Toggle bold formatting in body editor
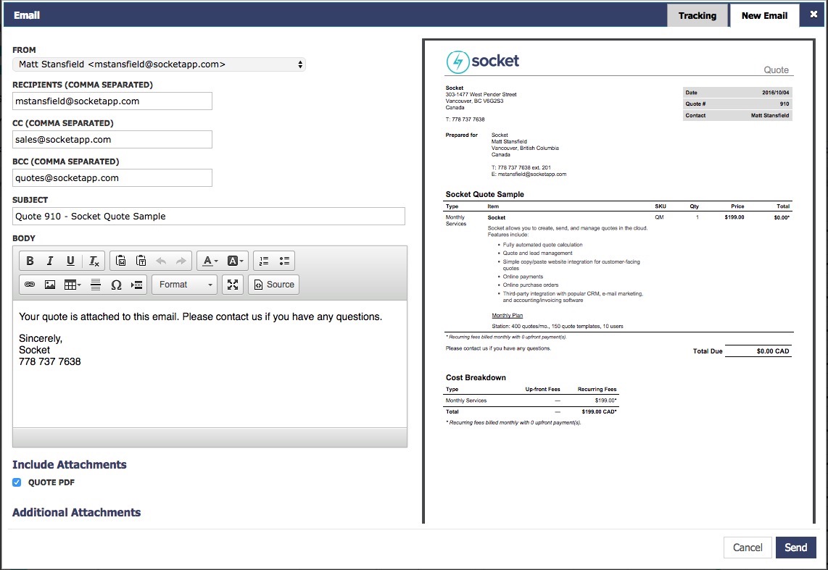This screenshot has height=570, width=828. (30, 261)
